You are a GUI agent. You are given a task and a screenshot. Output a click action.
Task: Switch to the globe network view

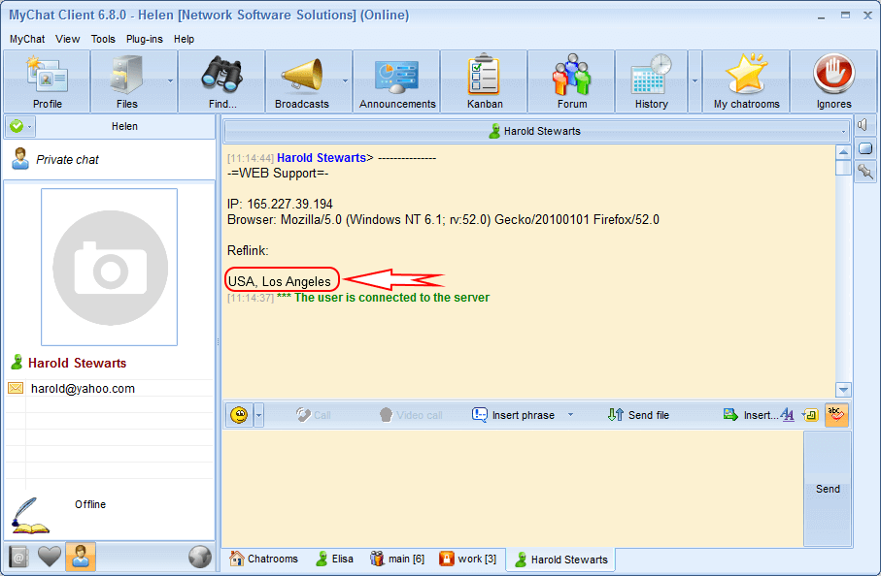tap(199, 556)
